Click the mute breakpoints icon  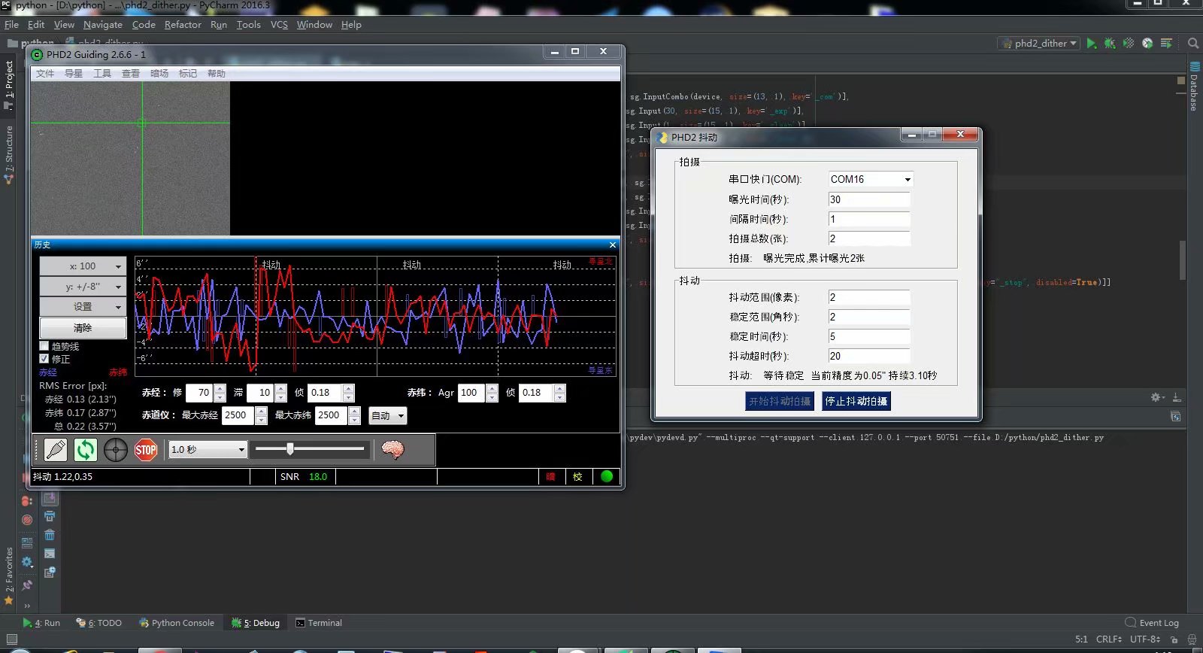27,520
